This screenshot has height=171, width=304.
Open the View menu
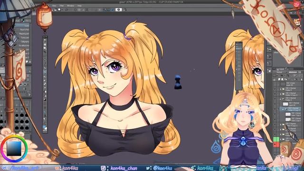[54, 6]
